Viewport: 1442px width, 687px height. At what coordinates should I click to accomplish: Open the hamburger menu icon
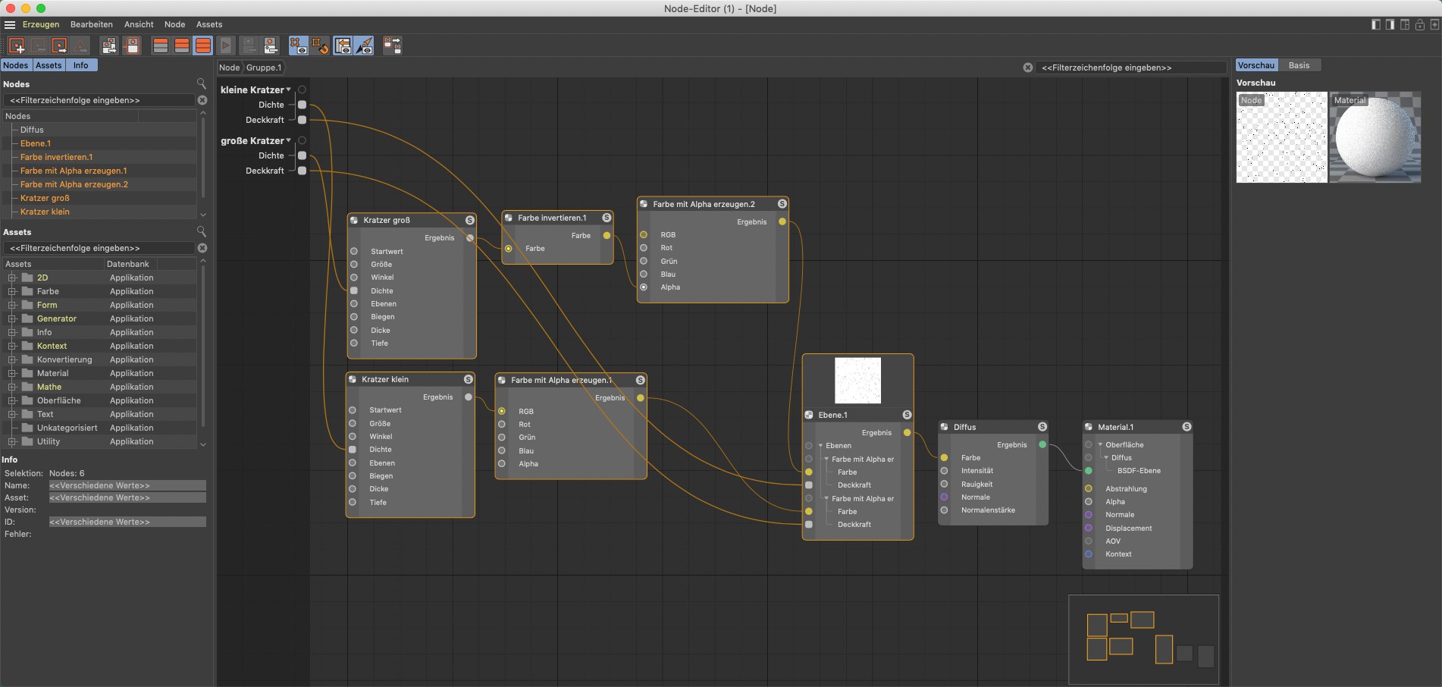click(10, 25)
